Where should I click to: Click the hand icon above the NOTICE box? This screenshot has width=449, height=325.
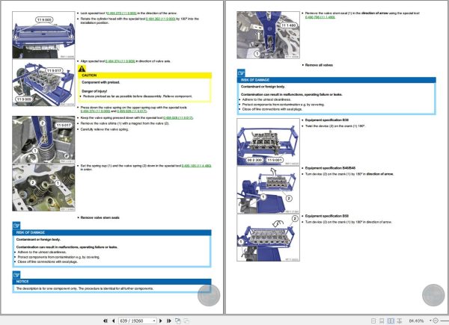pos(16,275)
